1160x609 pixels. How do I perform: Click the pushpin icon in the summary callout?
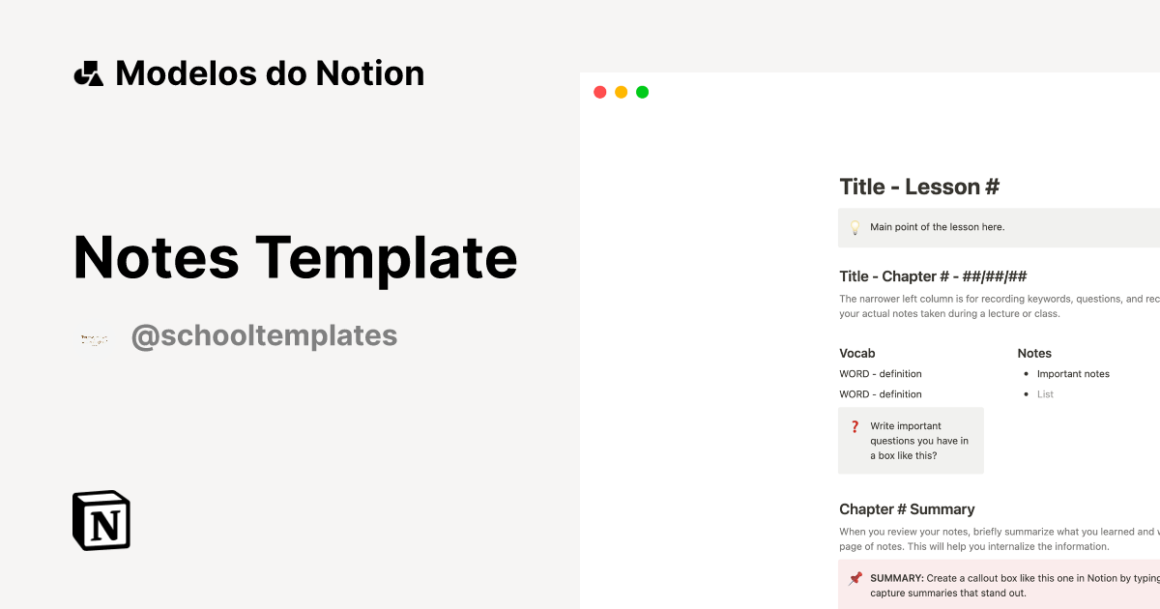click(855, 578)
